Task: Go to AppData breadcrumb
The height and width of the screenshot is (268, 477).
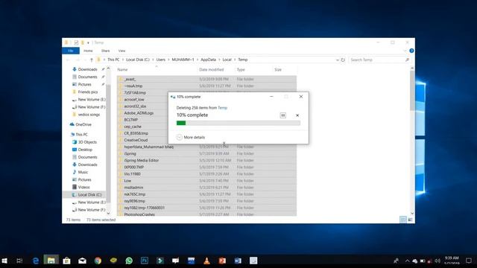Action: (208, 60)
